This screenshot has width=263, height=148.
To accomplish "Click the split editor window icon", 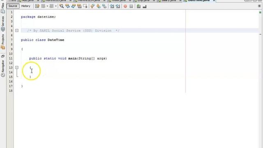I will point(259,6).
